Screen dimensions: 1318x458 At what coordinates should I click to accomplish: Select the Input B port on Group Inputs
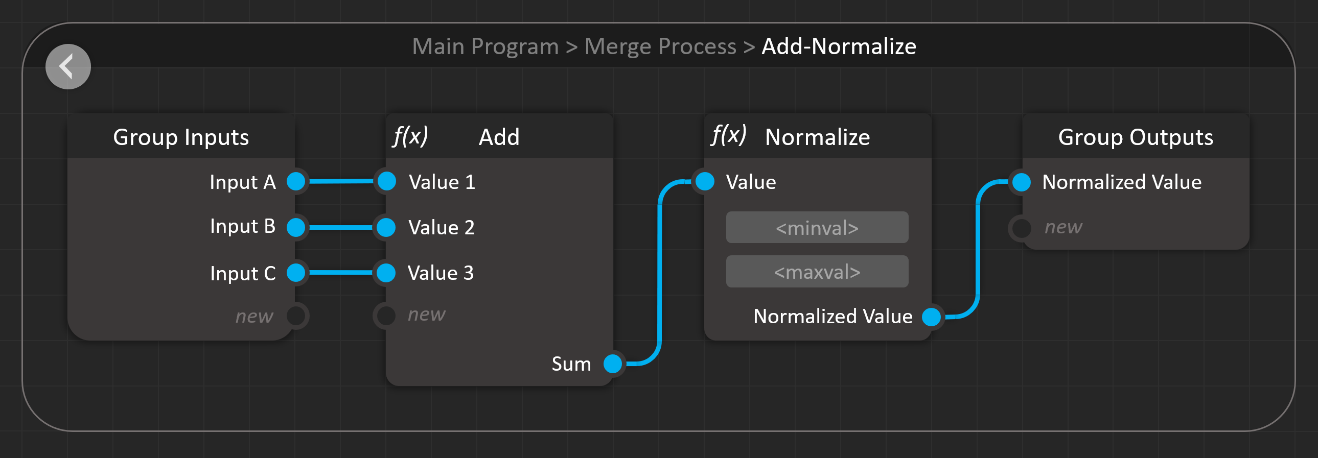pos(296,227)
